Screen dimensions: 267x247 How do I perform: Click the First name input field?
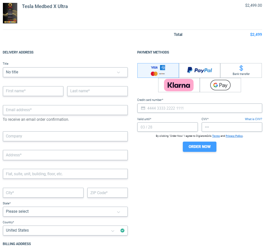[x=33, y=91]
